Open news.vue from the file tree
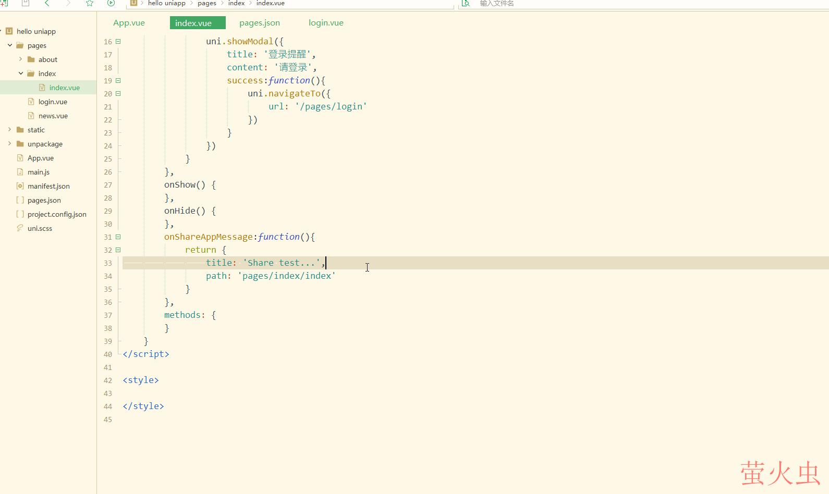 coord(53,116)
